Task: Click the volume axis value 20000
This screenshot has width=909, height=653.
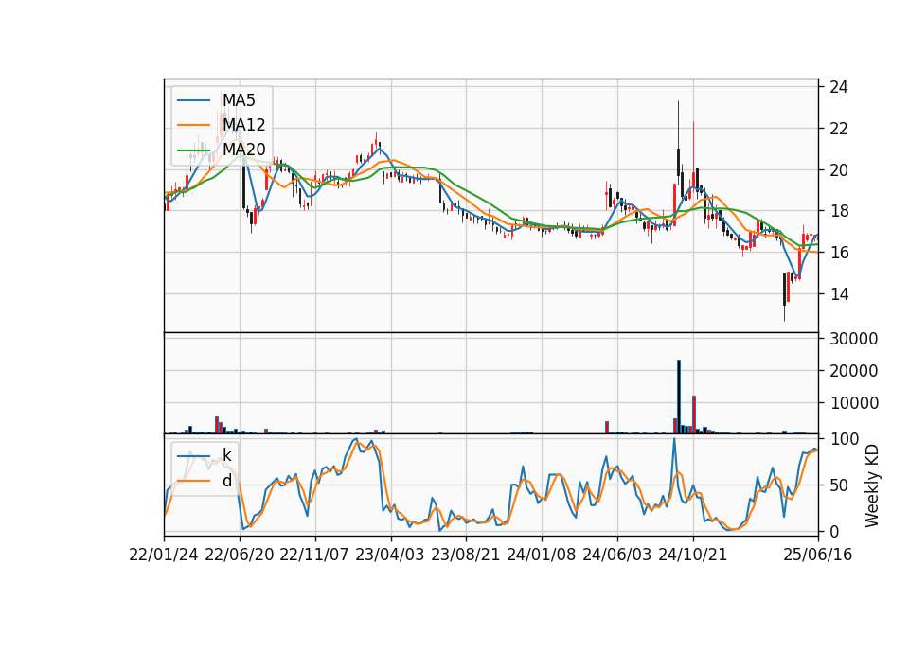Action: tap(854, 371)
